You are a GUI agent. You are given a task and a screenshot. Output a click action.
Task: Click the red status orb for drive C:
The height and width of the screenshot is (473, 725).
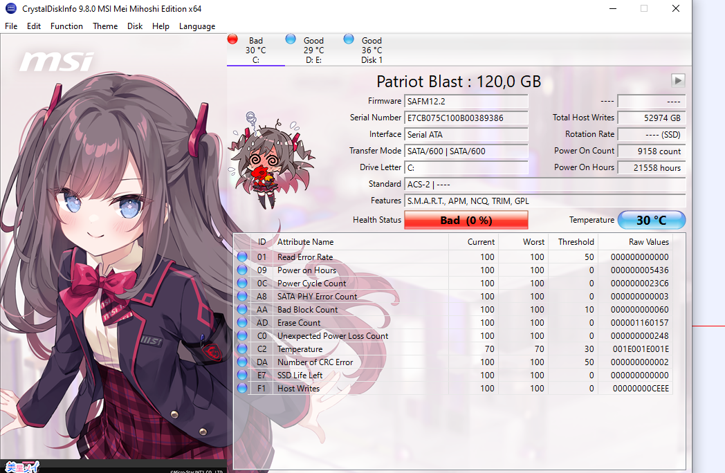[232, 39]
